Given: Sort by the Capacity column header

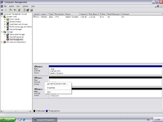Looking at the screenshot, I should [x=84, y=14].
